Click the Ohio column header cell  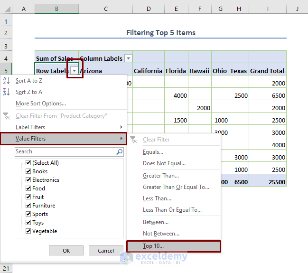click(220, 69)
